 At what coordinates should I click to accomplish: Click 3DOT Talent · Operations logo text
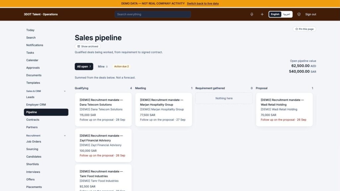pos(41,14)
